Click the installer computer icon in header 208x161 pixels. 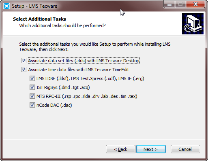(193, 23)
